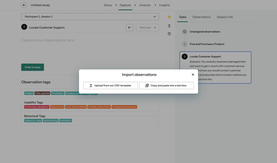The width and height of the screenshot is (277, 163).
Task: Close the Import observations dialog
Action: [x=193, y=75]
